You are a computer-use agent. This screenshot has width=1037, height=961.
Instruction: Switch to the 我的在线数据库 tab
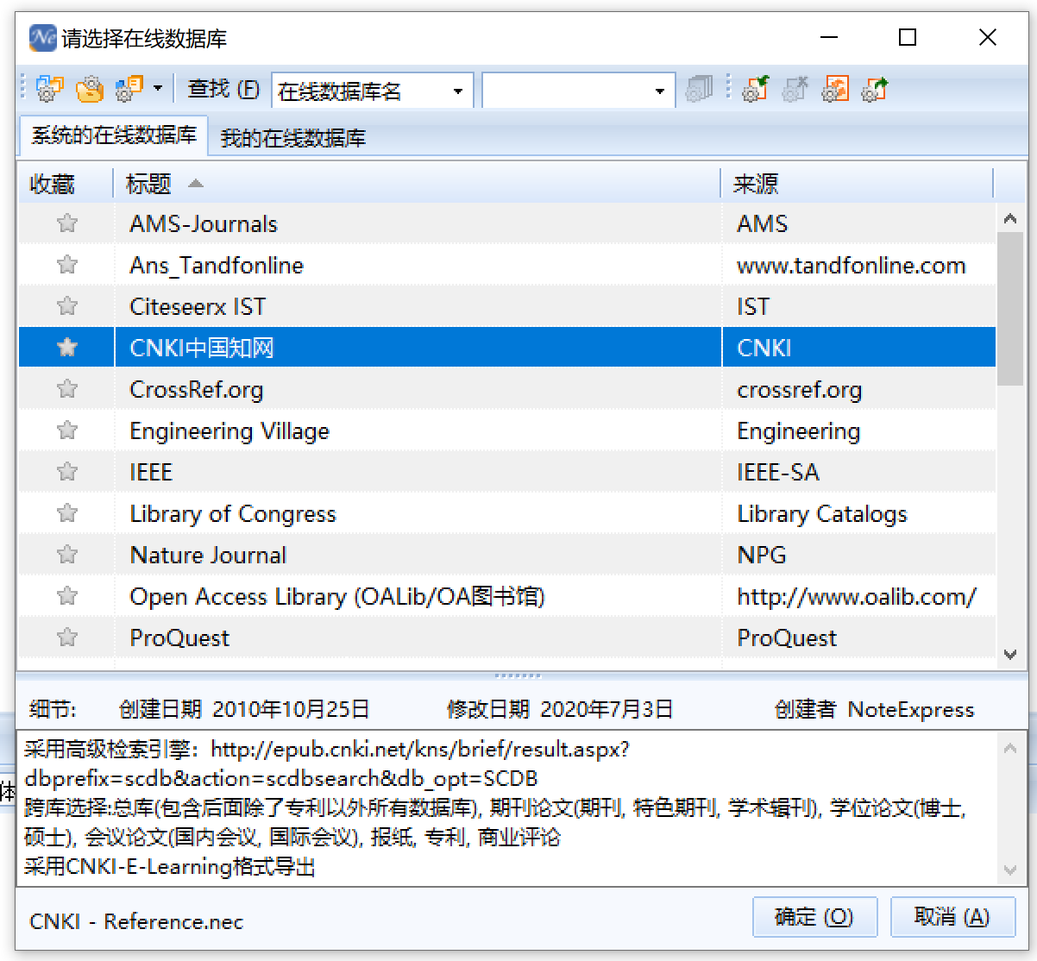click(293, 138)
